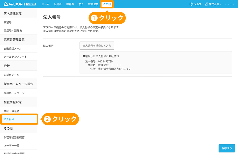This screenshot has height=154, width=238.
Task: Open メールテンプレート settings
Action: point(19,57)
